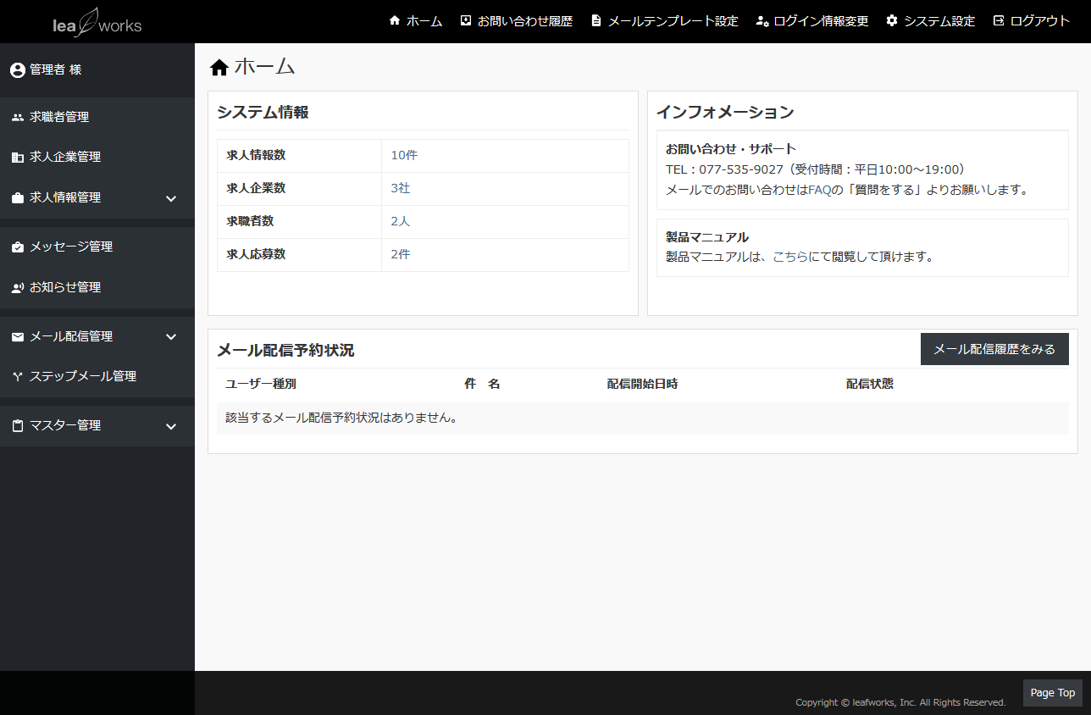
Task: Click the gear icon for システム設定
Action: click(892, 21)
